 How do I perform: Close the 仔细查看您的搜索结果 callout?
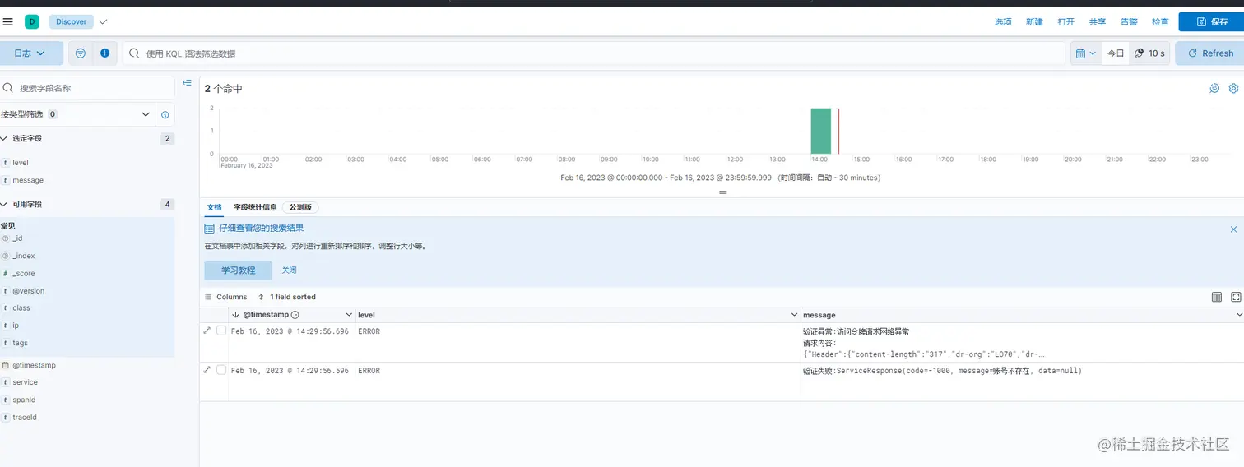pyautogui.click(x=1233, y=229)
